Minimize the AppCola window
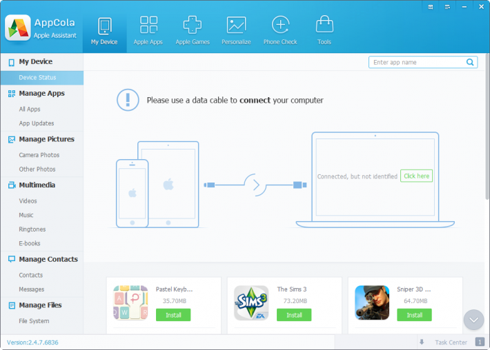 464,7
